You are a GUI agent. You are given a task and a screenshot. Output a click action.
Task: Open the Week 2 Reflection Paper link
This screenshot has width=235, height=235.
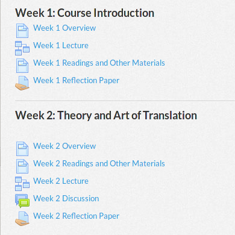tap(76, 216)
